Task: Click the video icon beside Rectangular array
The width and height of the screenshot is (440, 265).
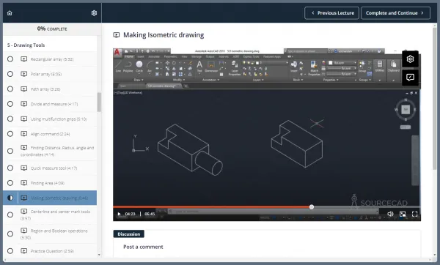Action: 24,59
